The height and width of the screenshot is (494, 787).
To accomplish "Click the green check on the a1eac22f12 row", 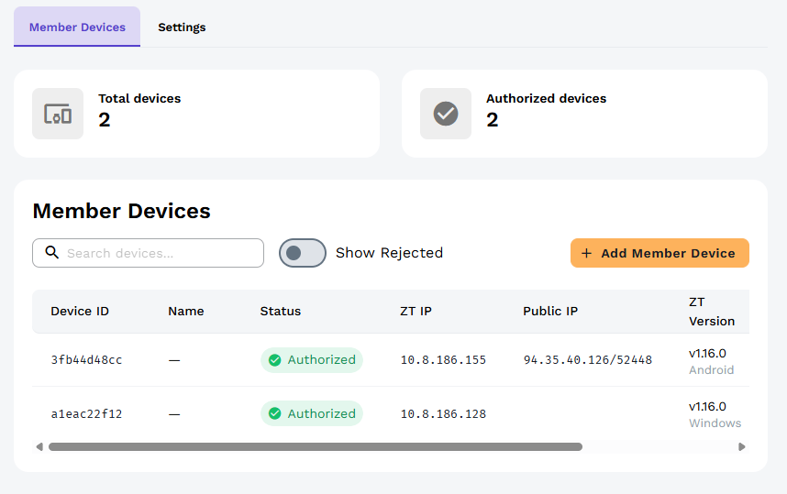I will 274,414.
